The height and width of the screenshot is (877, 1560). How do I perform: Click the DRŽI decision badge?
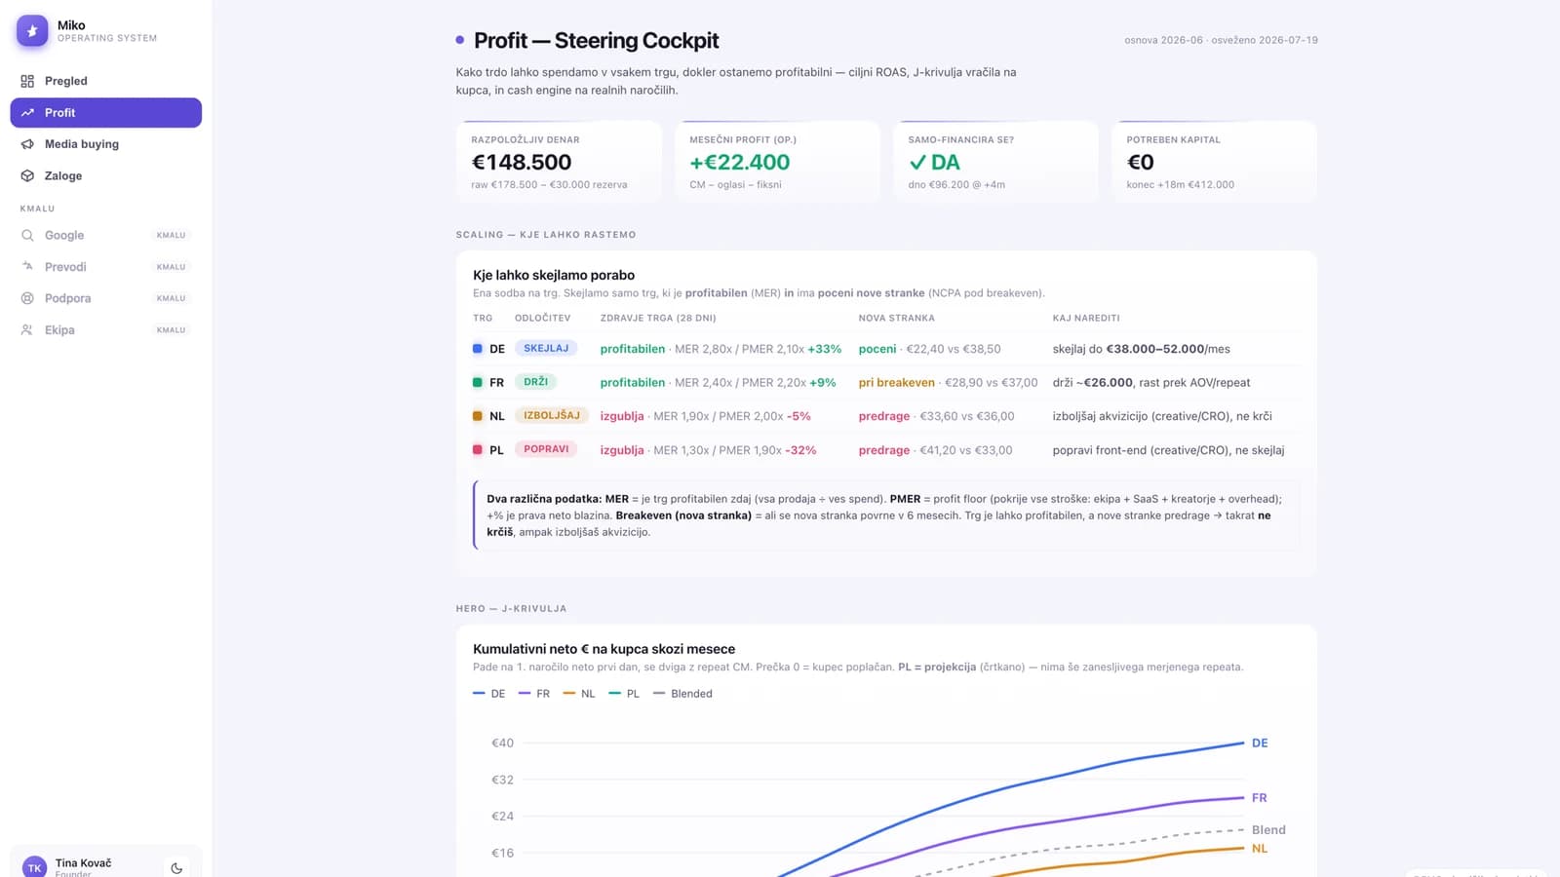coord(536,382)
